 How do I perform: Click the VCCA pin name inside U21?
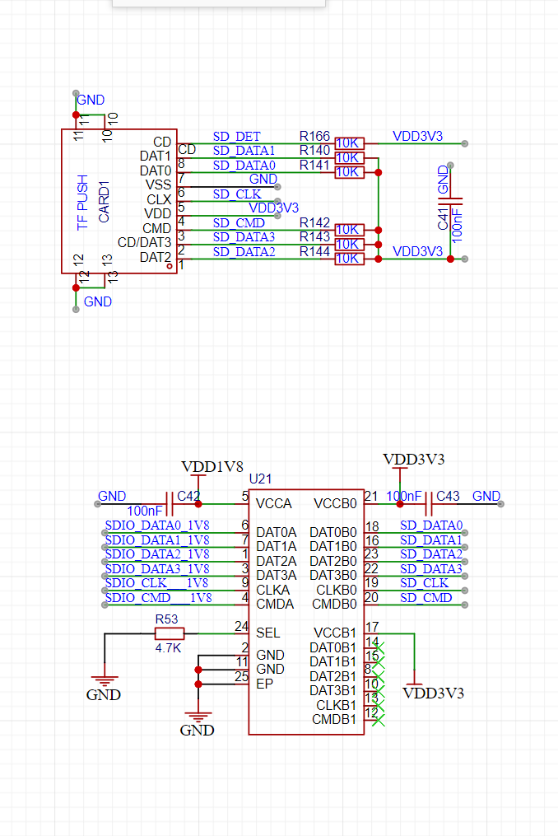click(x=274, y=504)
